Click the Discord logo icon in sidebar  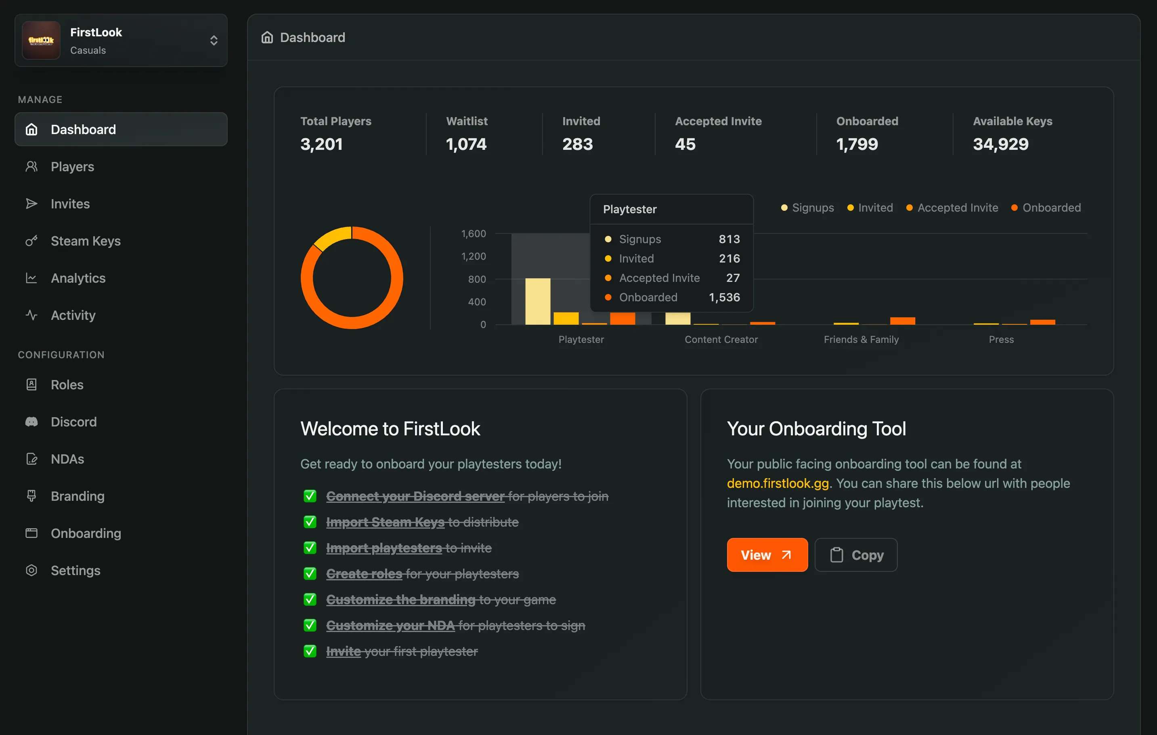point(31,422)
